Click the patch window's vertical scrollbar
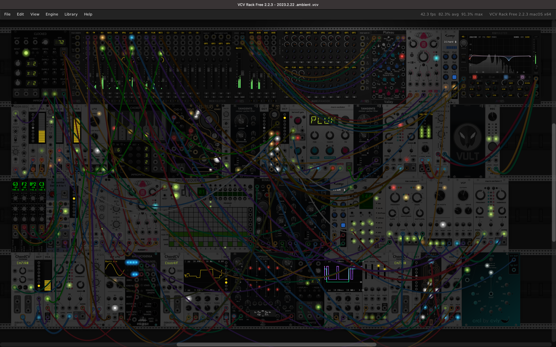556x347 pixels. (554, 182)
